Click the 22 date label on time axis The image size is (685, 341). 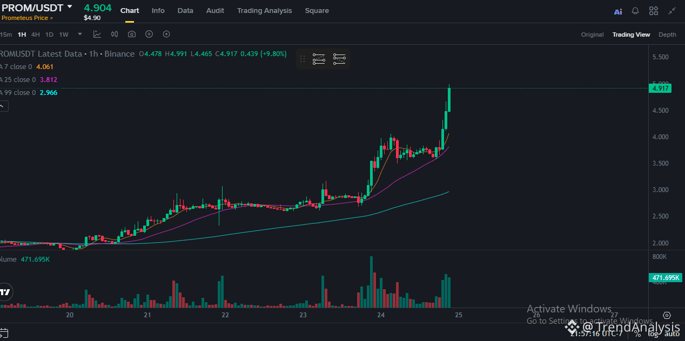[x=225, y=315]
